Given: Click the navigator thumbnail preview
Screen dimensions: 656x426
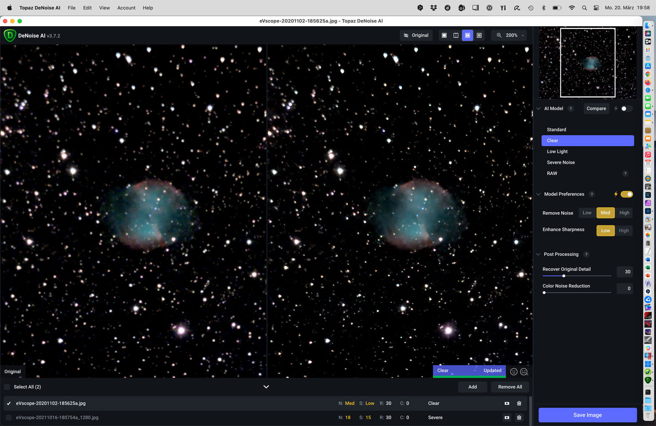Looking at the screenshot, I should pyautogui.click(x=587, y=63).
